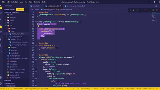Open the Go menu
Screen dimensions: 160x90
tap(26, 2)
